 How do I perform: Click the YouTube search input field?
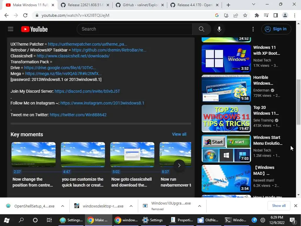pos(135,29)
